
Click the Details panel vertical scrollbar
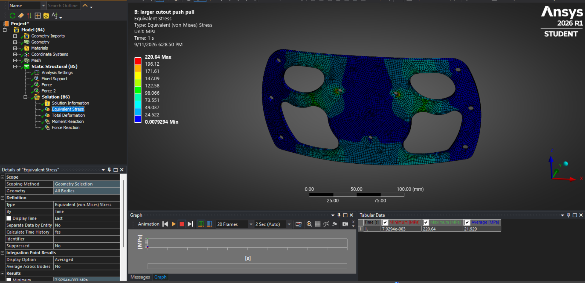[x=123, y=214]
